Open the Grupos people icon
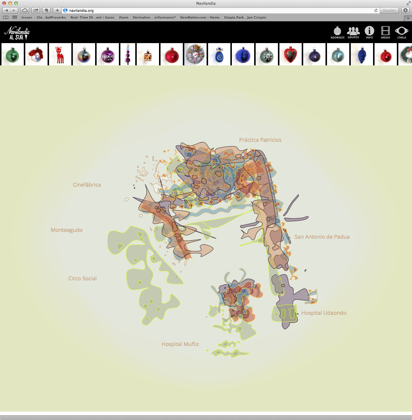Screen dimensions: 412x420 (x=353, y=33)
